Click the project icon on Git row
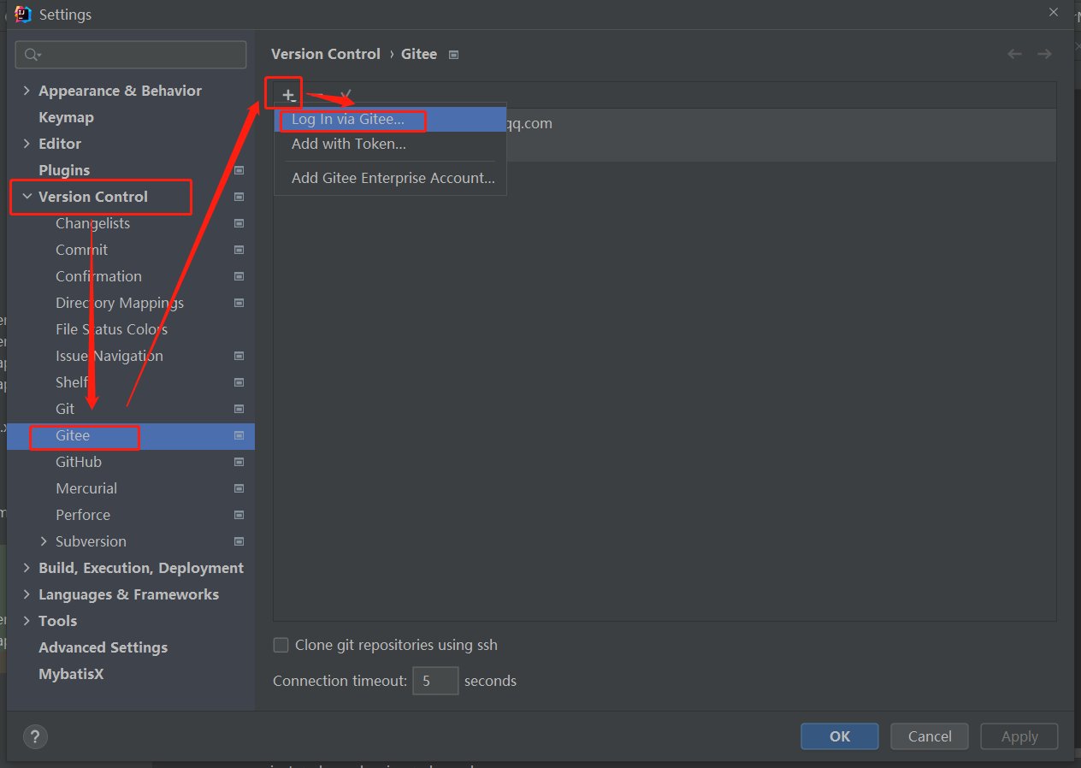This screenshot has height=768, width=1081. (239, 409)
